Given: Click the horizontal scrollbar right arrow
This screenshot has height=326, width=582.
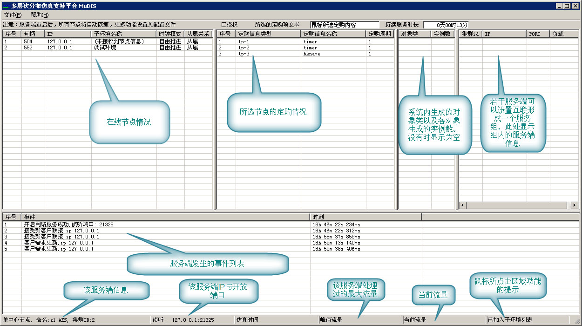Looking at the screenshot, I should [574, 205].
